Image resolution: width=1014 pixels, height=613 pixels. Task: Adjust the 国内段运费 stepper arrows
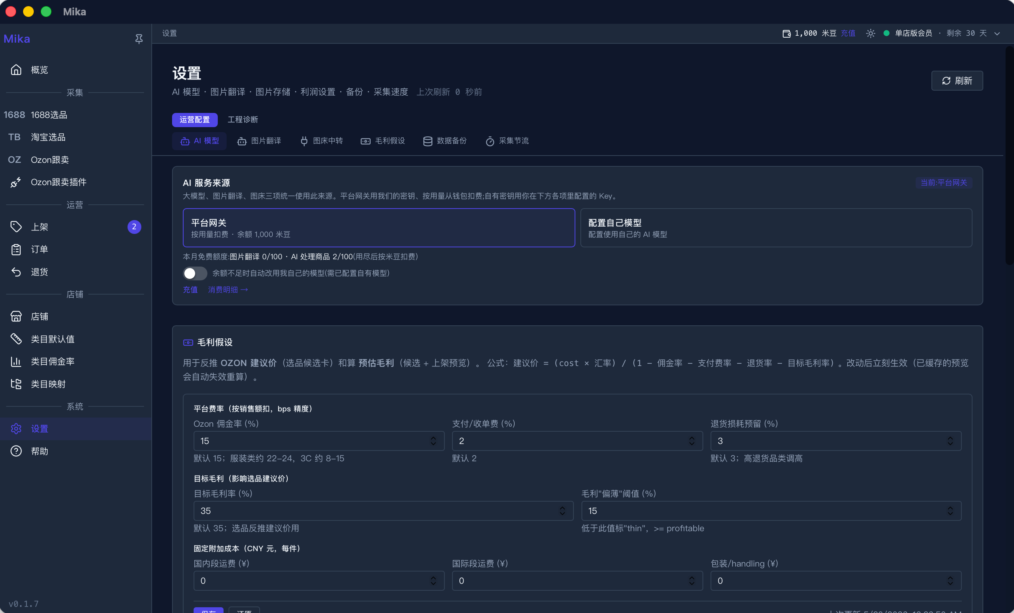tap(433, 580)
